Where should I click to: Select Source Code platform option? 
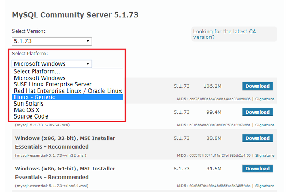click(67, 116)
